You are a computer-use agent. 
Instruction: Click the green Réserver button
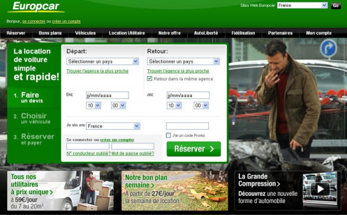(x=194, y=149)
